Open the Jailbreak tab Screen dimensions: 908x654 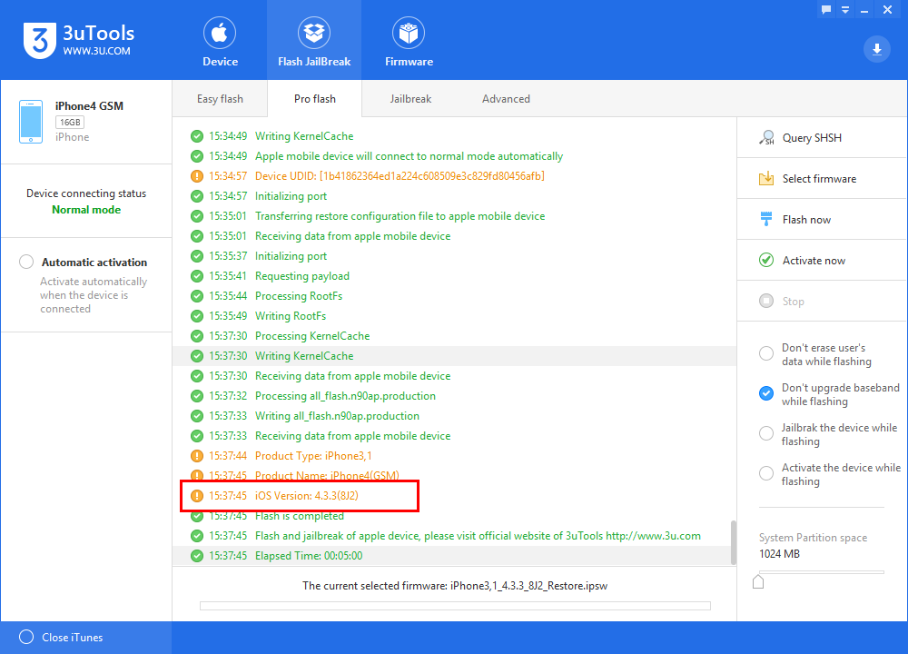pyautogui.click(x=410, y=99)
